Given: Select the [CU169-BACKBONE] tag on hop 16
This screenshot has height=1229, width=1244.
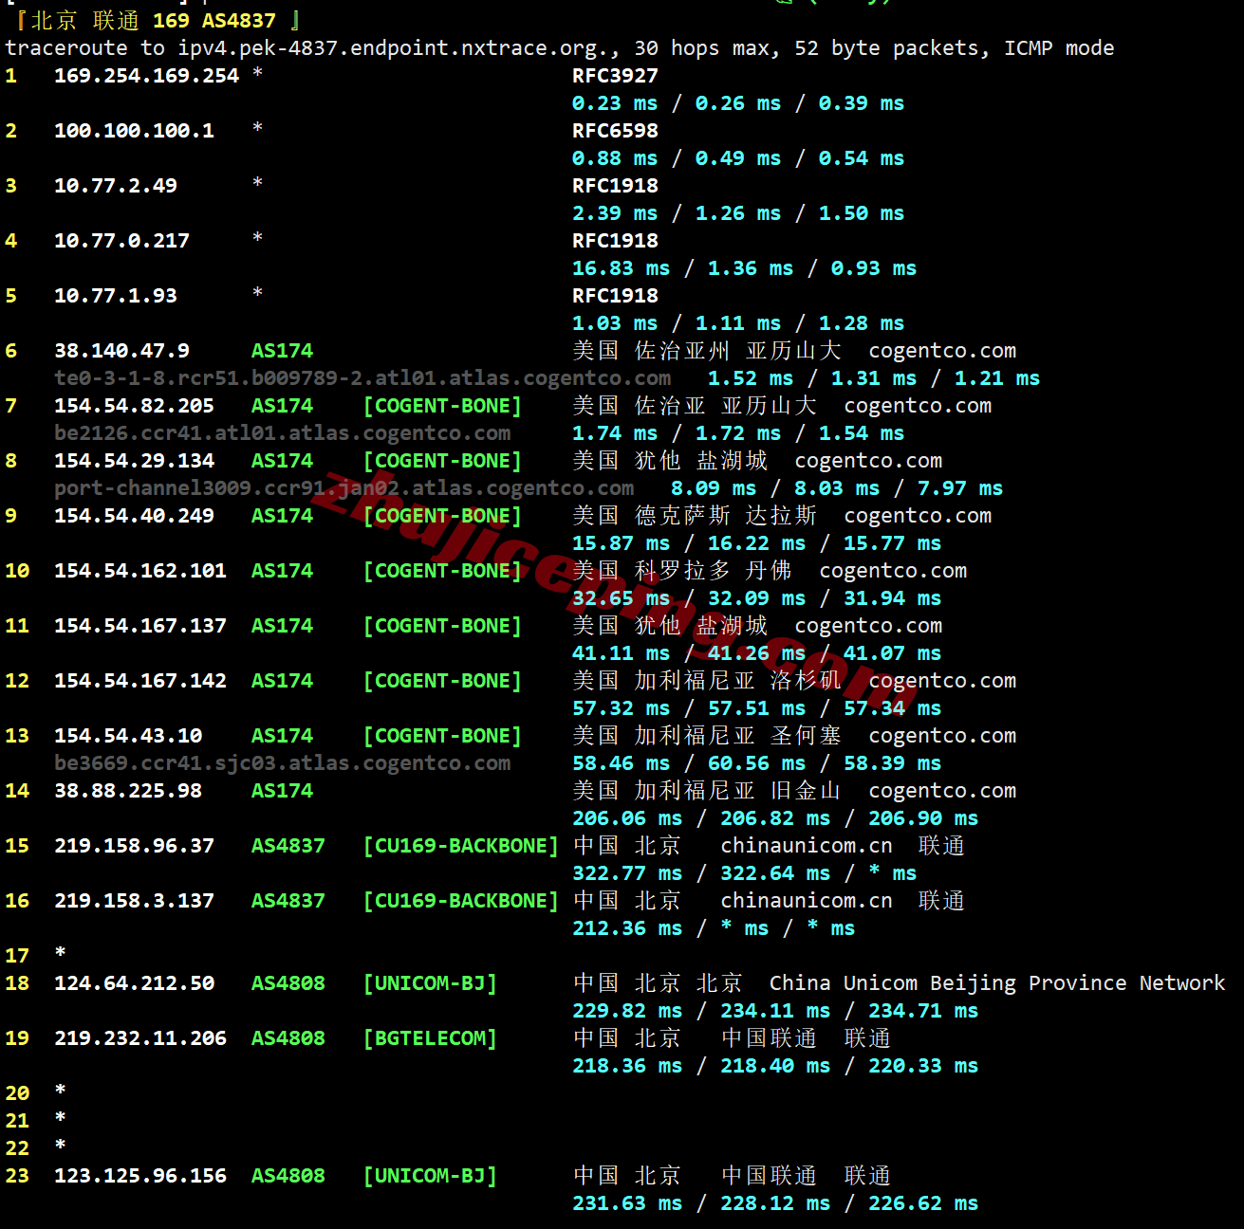Looking at the screenshot, I should [x=461, y=901].
